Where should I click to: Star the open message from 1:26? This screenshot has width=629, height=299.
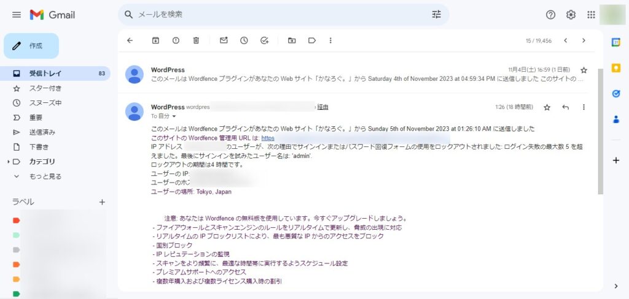click(547, 107)
